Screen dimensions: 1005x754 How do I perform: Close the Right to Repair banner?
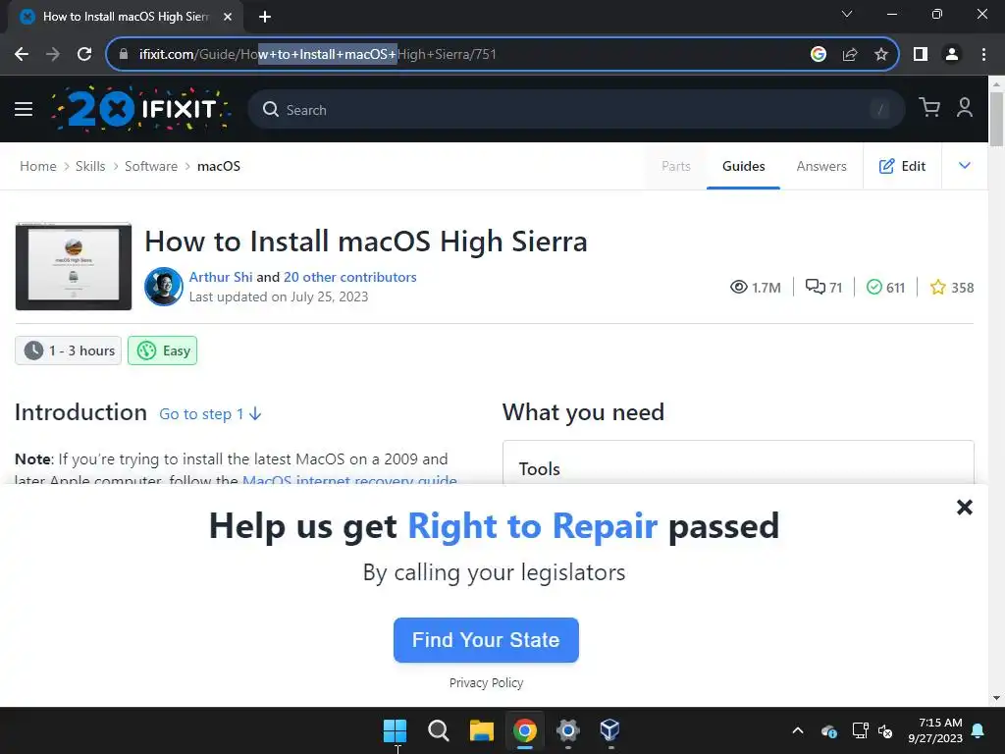point(965,508)
